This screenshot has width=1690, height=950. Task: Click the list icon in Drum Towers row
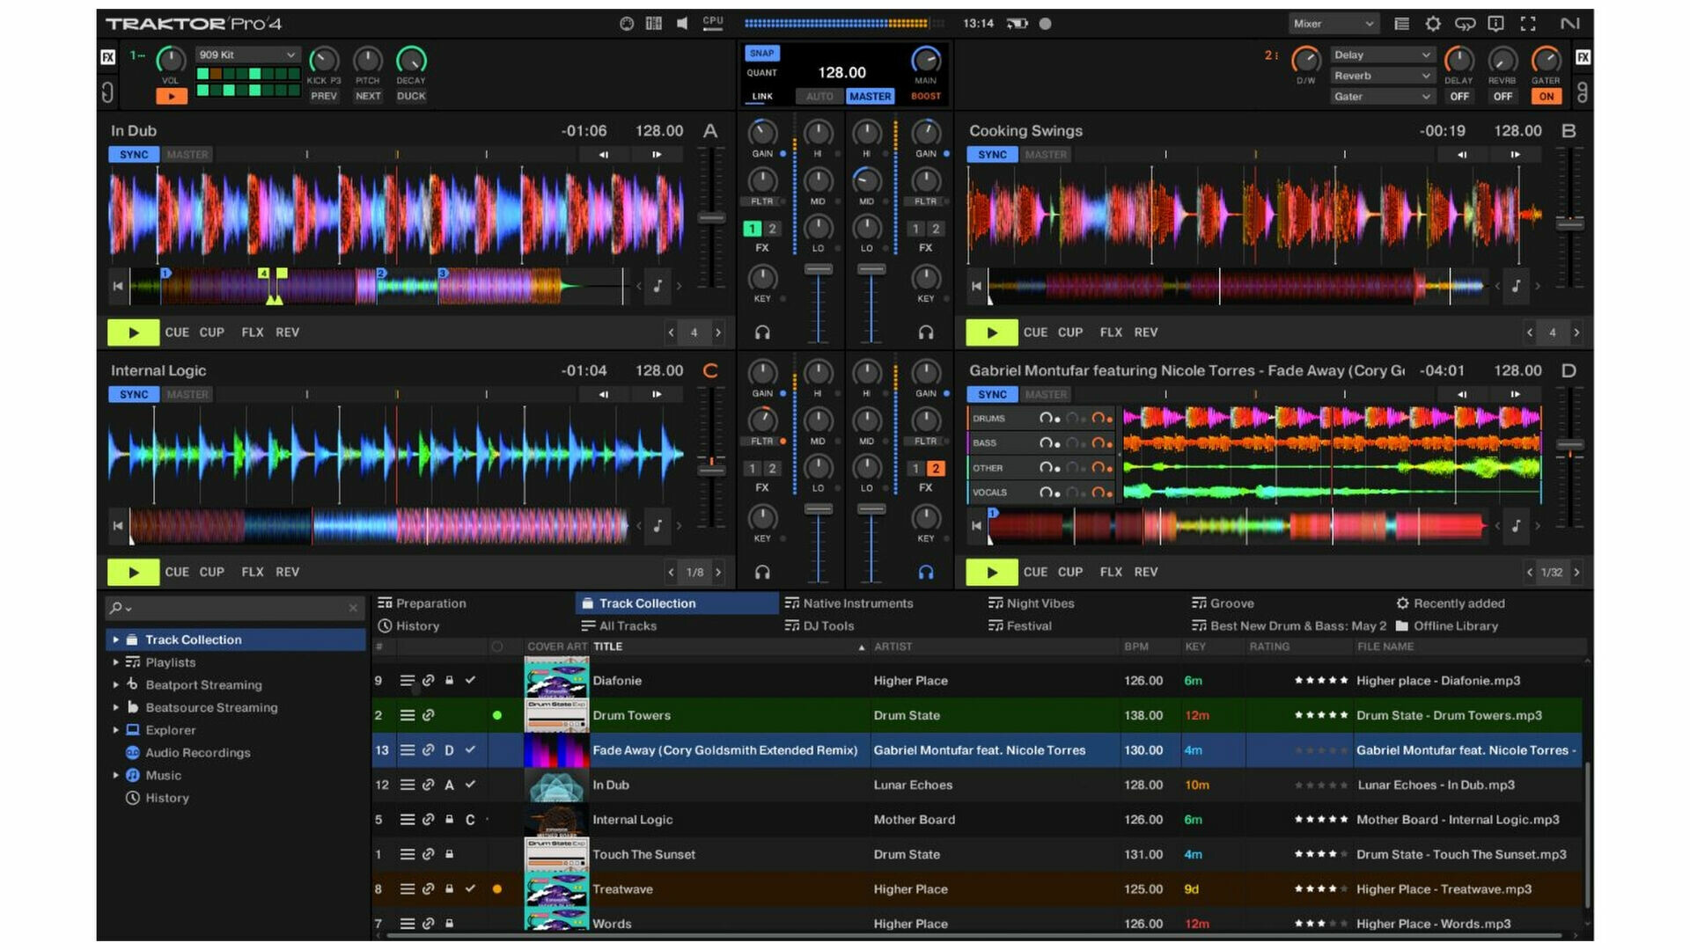(x=408, y=715)
